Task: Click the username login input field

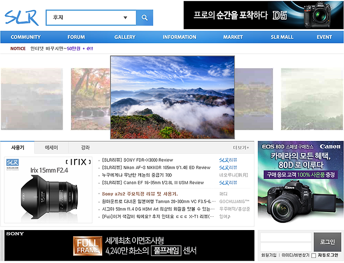Action: pyautogui.click(x=286, y=237)
